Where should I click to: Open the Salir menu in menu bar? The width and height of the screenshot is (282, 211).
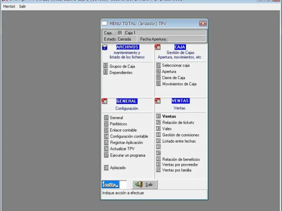pos(23,6)
